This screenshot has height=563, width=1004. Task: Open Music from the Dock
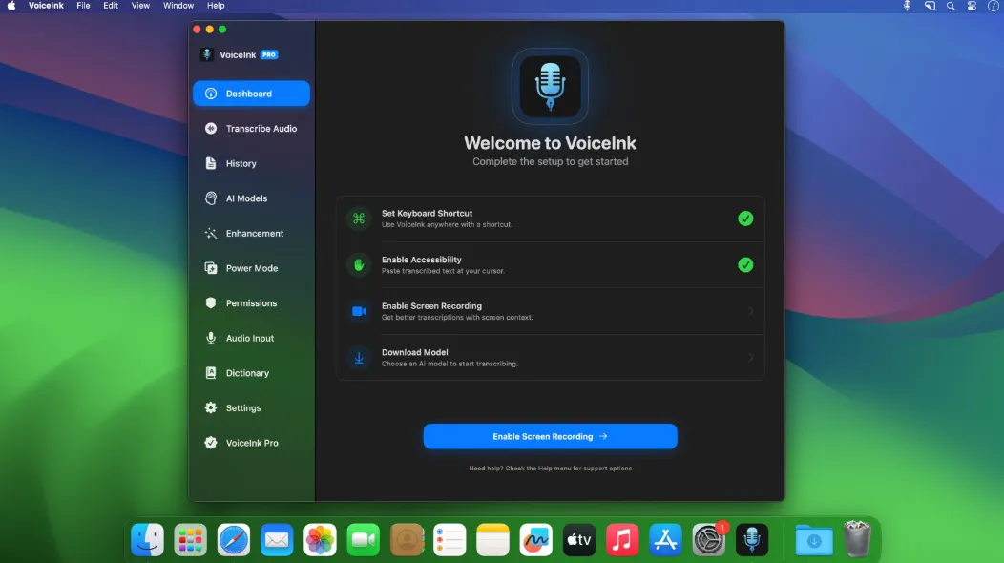[x=622, y=540]
